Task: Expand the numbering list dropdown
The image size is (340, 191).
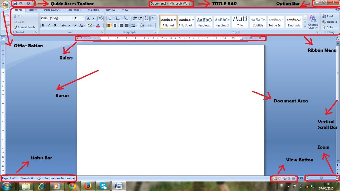Action: (x=122, y=18)
